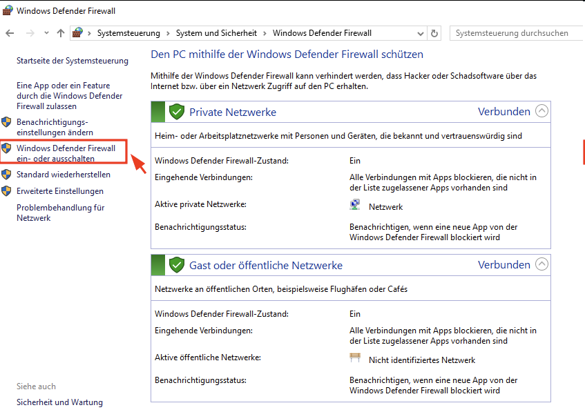Click shield icon beside Firewall ein- oder ausschalten
Image resolution: width=585 pixels, height=412 pixels.
[x=6, y=148]
